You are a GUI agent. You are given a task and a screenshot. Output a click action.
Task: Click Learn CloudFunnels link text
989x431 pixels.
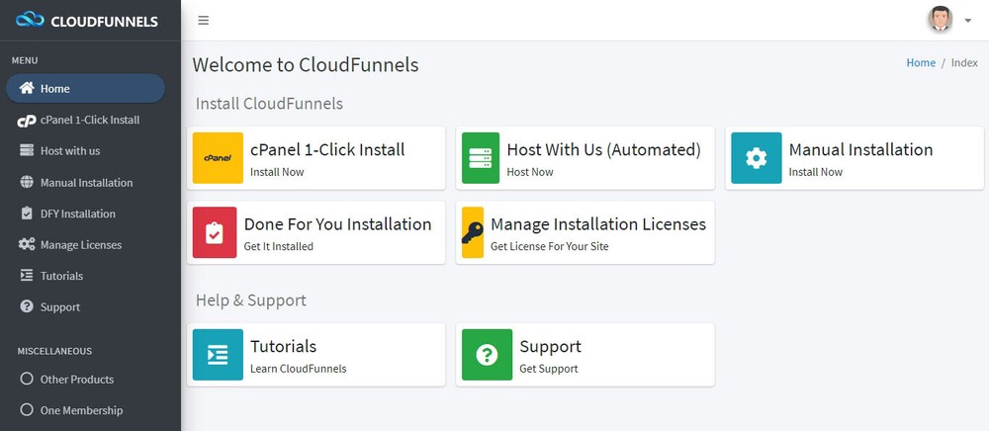point(299,369)
